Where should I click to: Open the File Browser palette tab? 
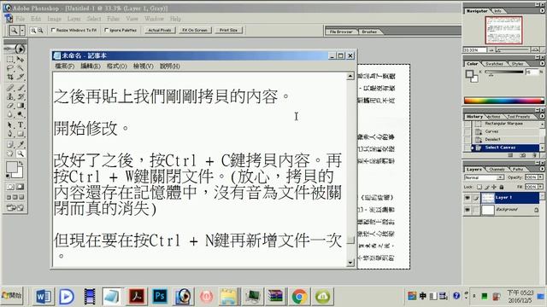341,32
